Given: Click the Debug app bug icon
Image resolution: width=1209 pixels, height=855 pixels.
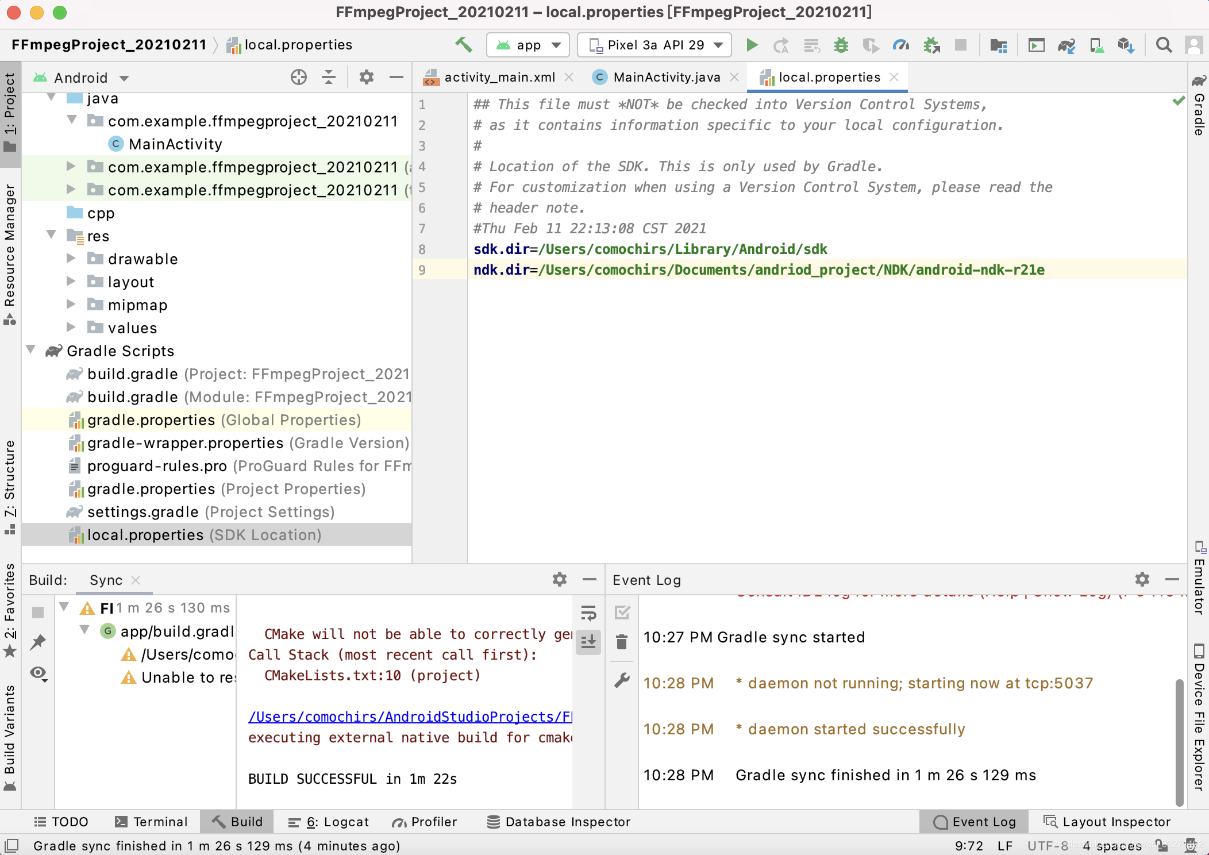Looking at the screenshot, I should [841, 45].
